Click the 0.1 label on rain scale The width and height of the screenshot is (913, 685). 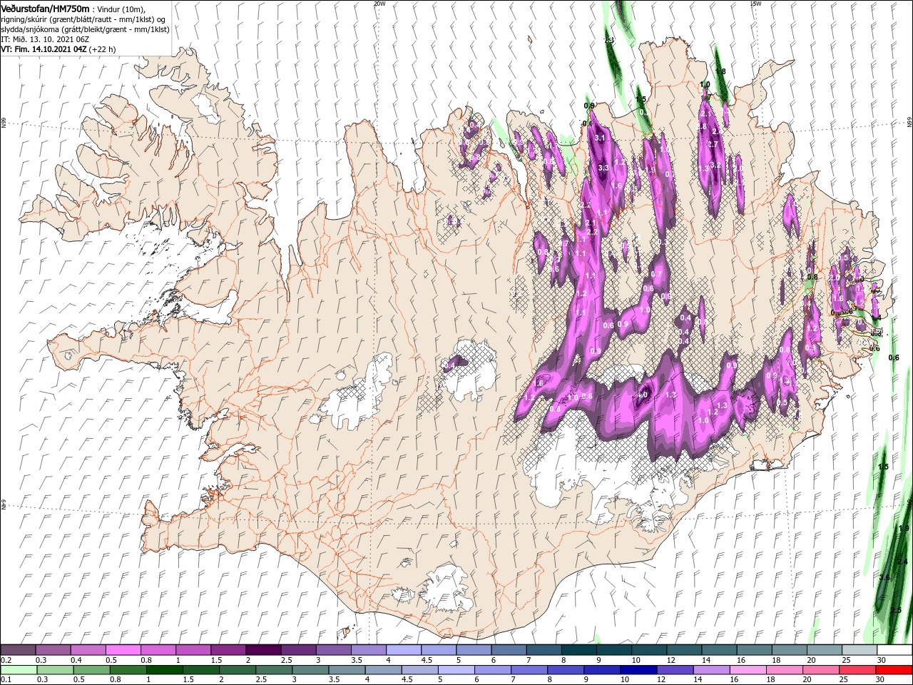6,680
